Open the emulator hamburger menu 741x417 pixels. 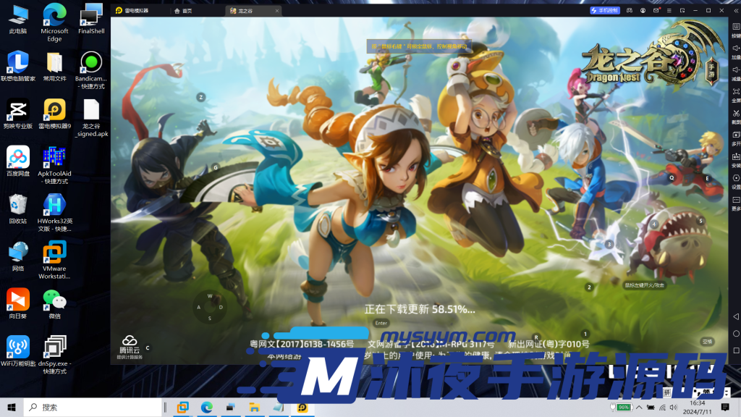pyautogui.click(x=669, y=11)
